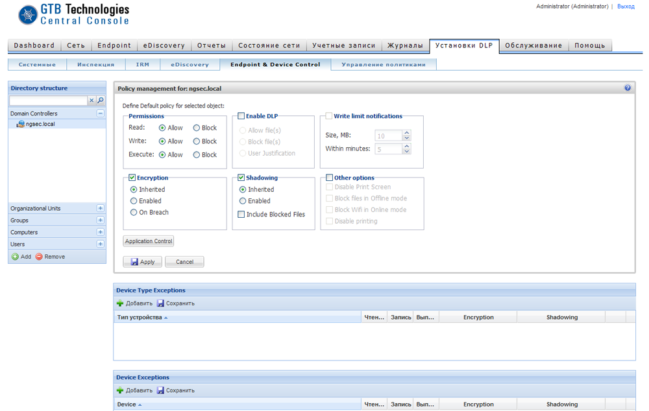Select On Breach under Encryption

click(133, 213)
